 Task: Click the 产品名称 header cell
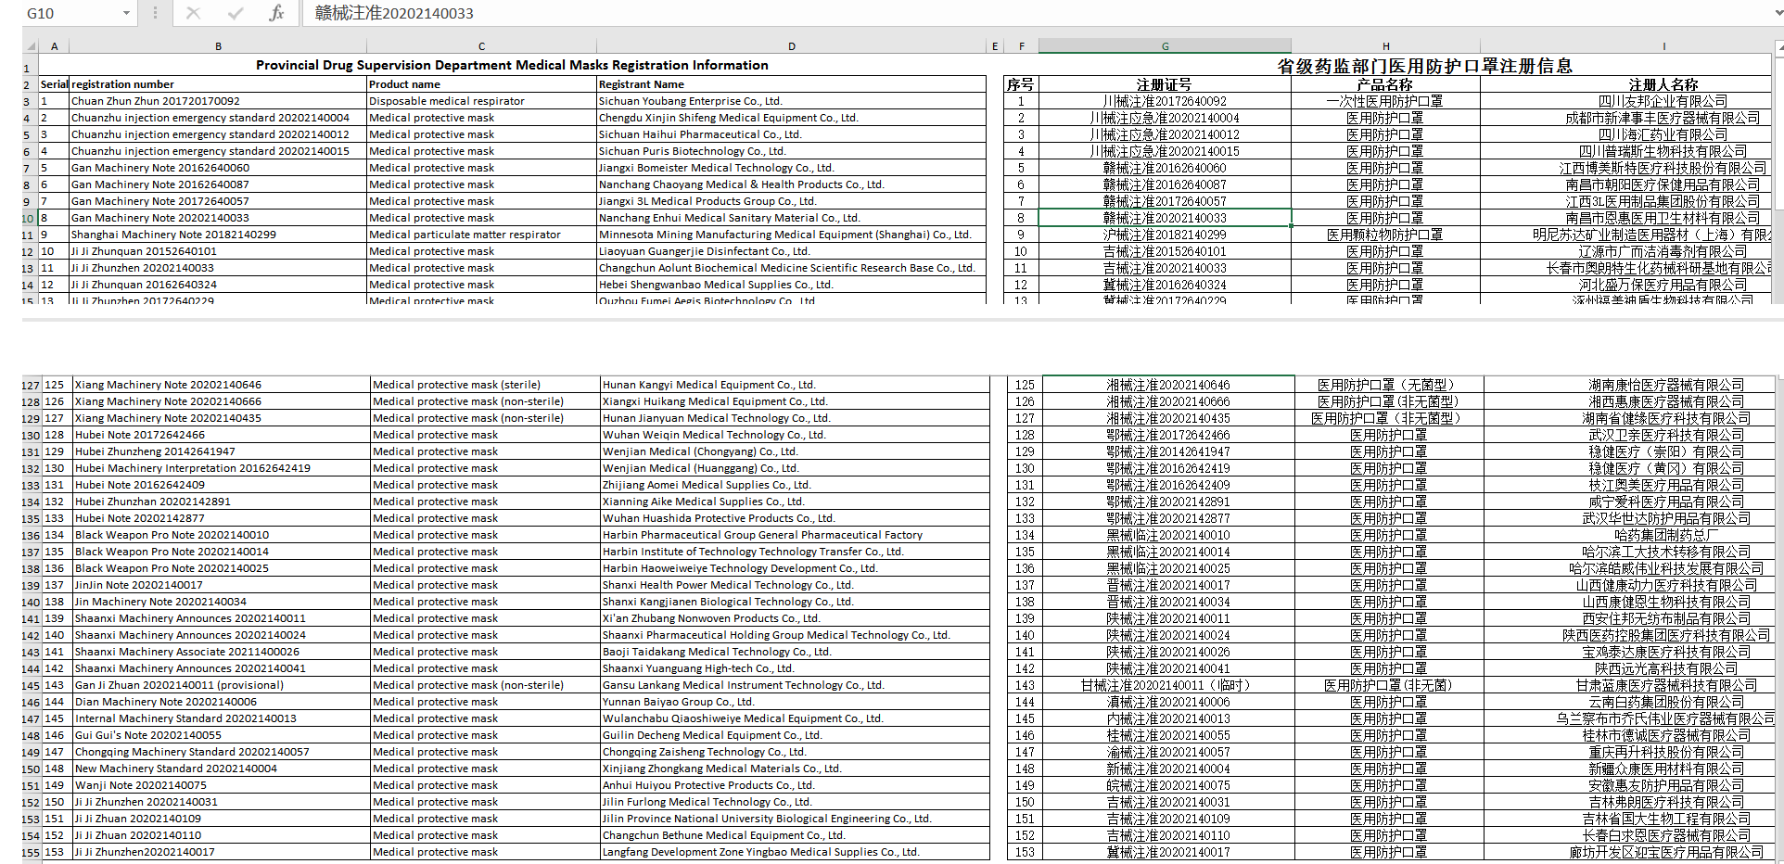[1385, 84]
